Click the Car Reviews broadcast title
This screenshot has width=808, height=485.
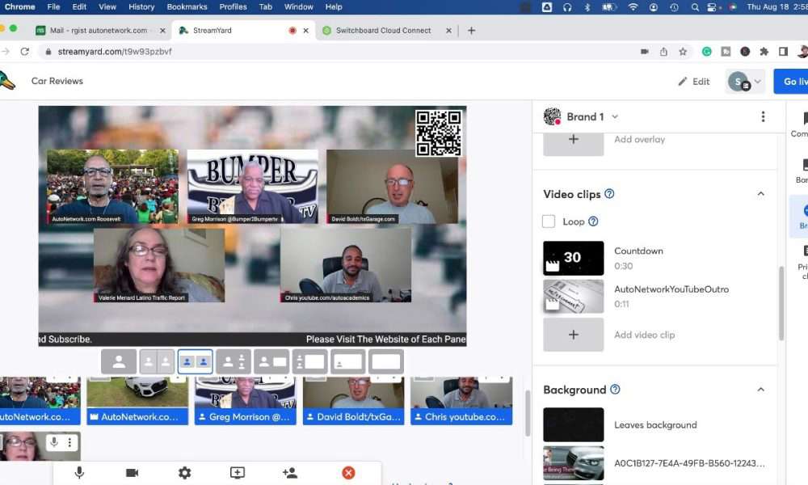[57, 81]
